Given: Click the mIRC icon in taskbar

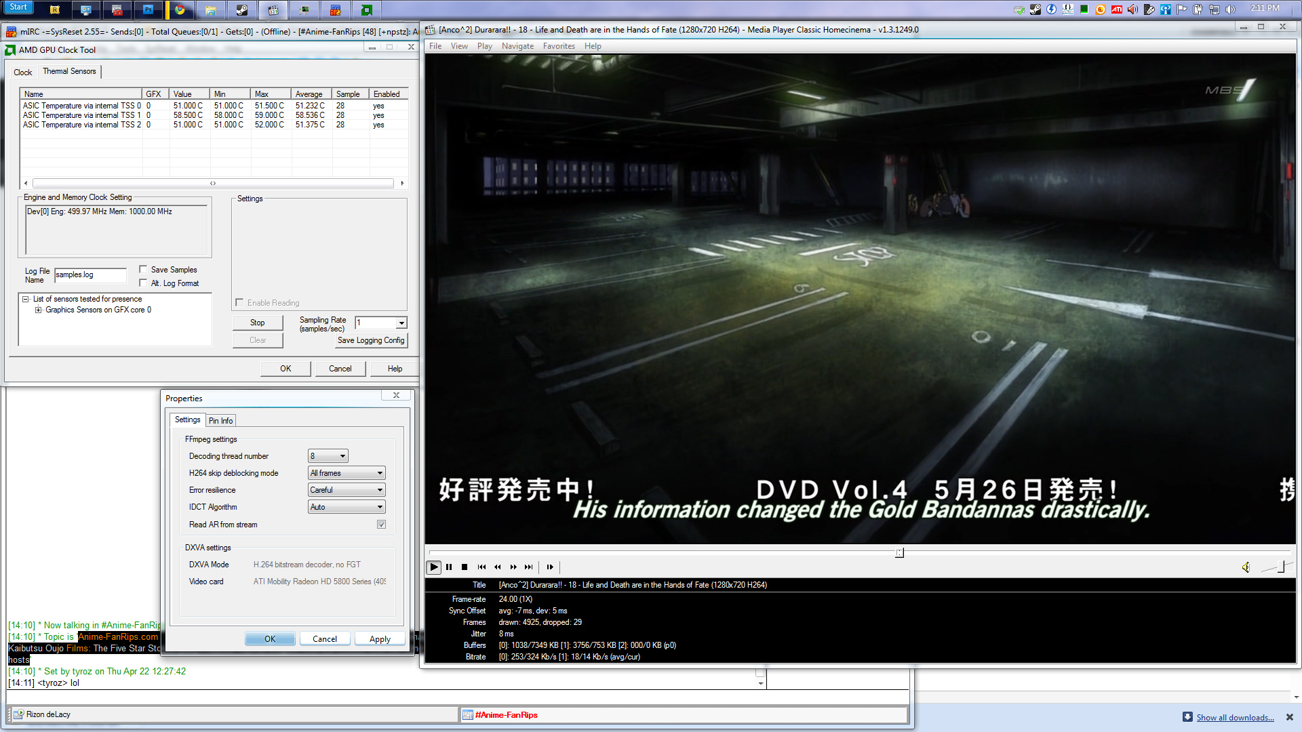Looking at the screenshot, I should tap(336, 9).
